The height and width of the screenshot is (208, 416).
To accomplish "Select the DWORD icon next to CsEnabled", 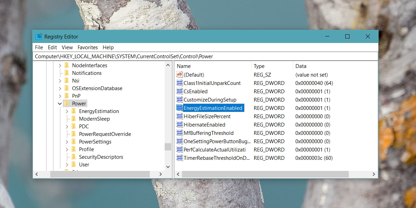I will pos(180,91).
